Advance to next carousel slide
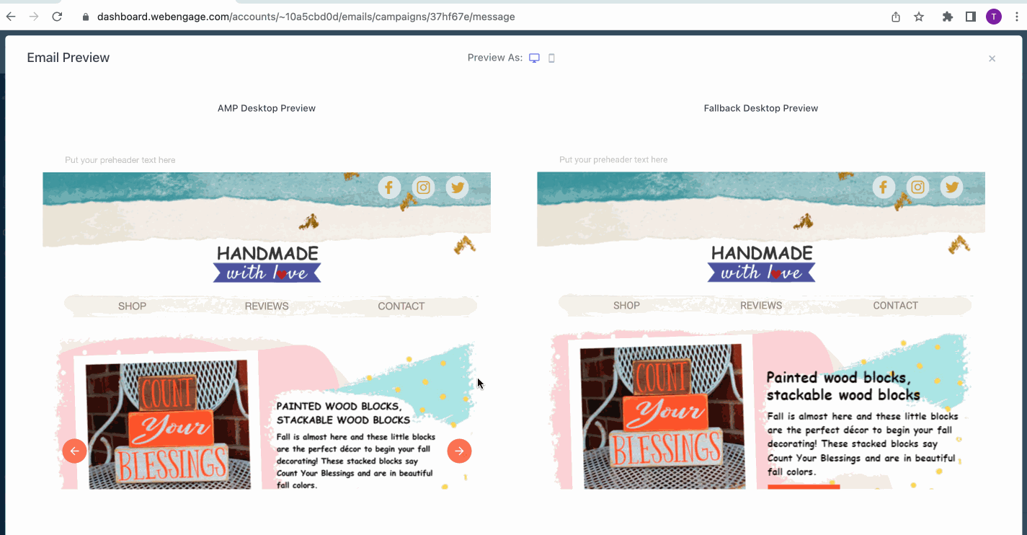This screenshot has width=1027, height=535. [x=459, y=451]
